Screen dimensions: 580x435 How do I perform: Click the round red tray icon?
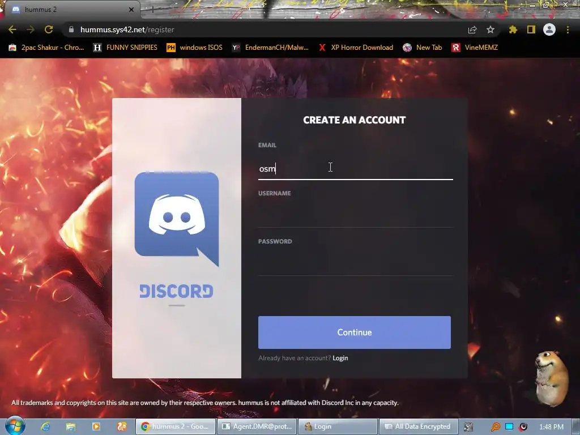coord(523,427)
